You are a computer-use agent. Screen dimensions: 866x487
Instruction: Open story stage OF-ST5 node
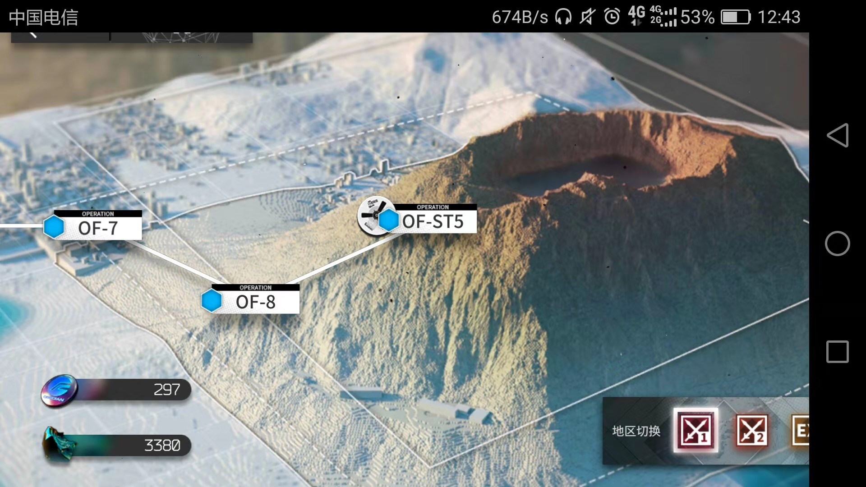[417, 219]
